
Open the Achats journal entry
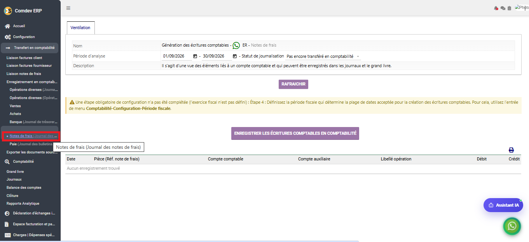pos(15,114)
